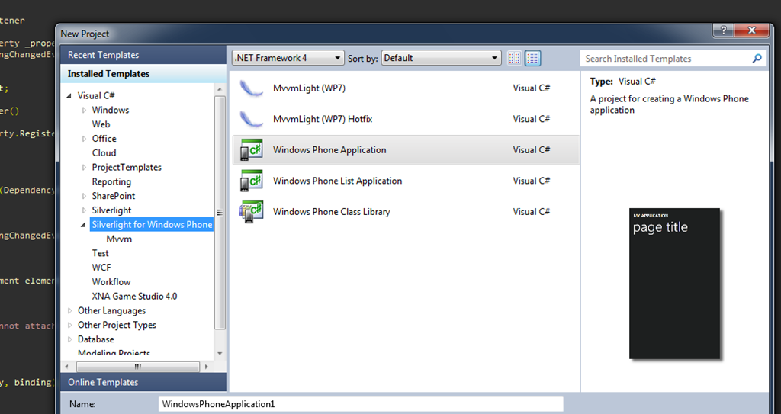Select the Office category label
The height and width of the screenshot is (414, 781).
104,139
